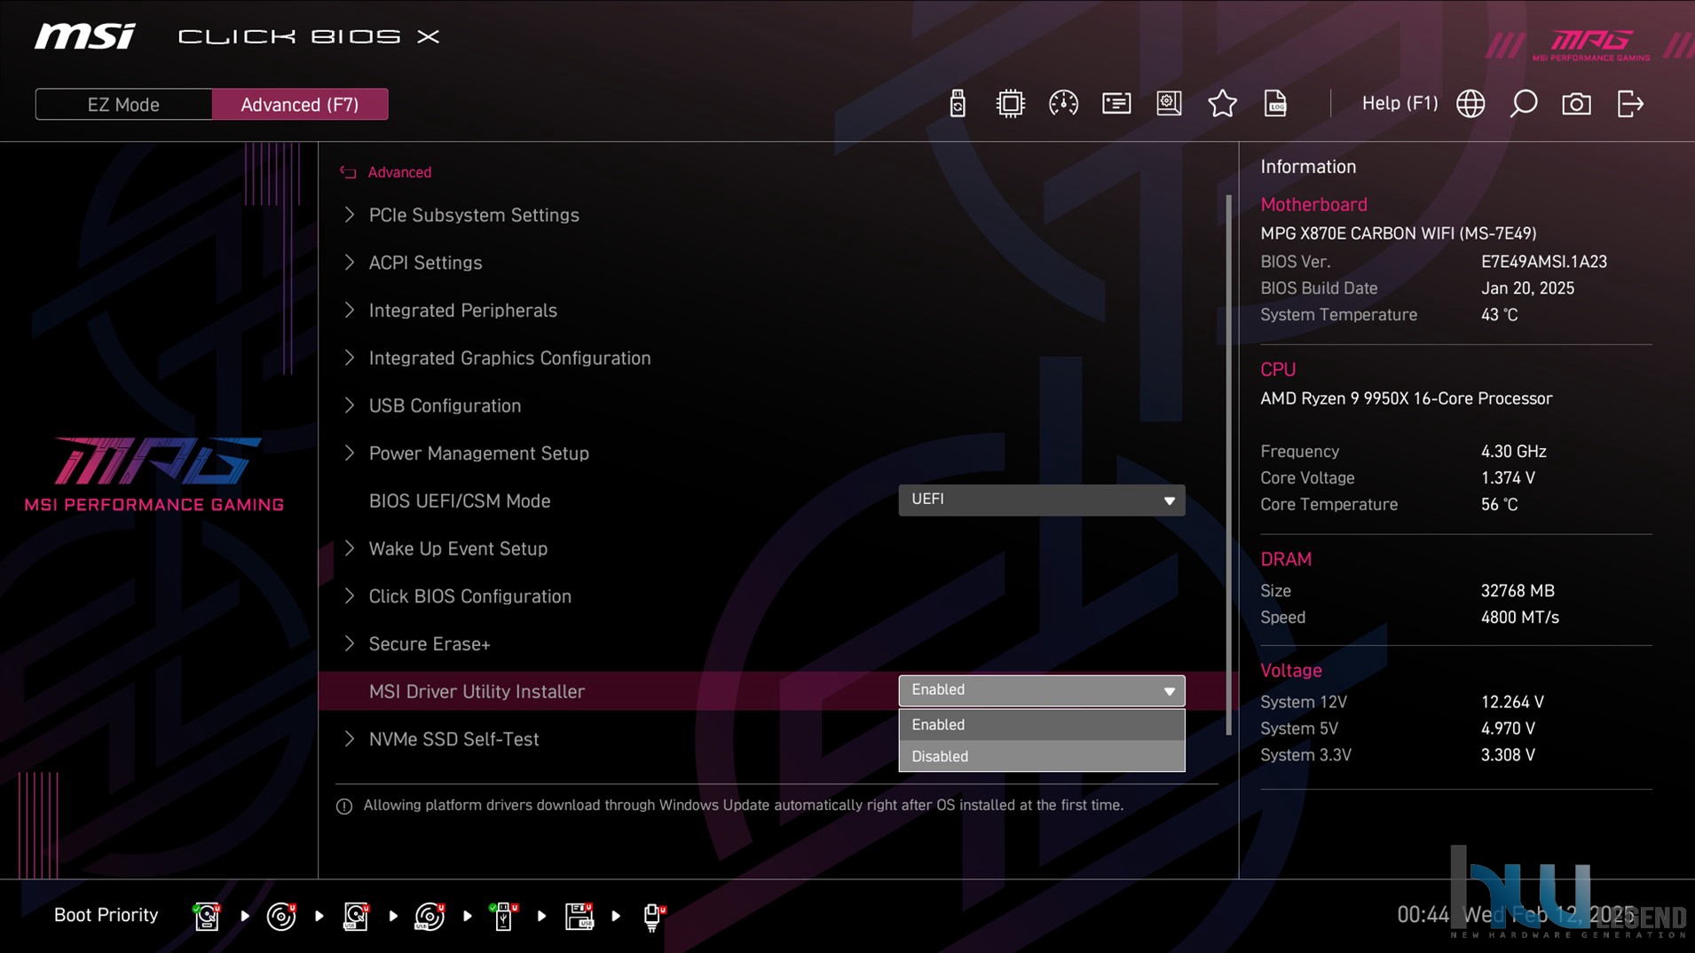The image size is (1695, 953).
Task: Select the hard disk boot priority icon
Action: tap(207, 916)
